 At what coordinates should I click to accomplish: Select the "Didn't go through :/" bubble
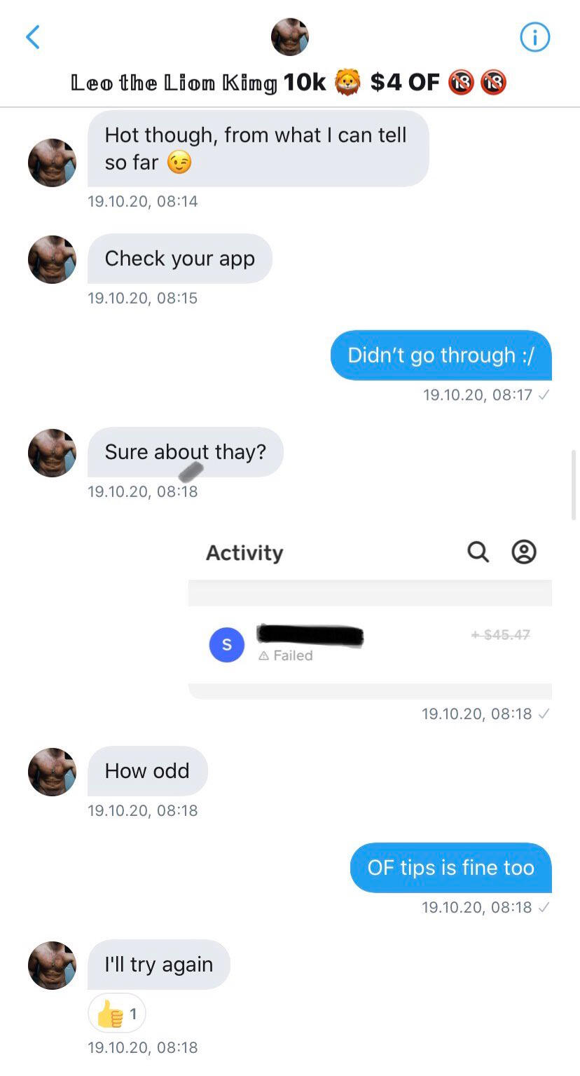coord(441,355)
